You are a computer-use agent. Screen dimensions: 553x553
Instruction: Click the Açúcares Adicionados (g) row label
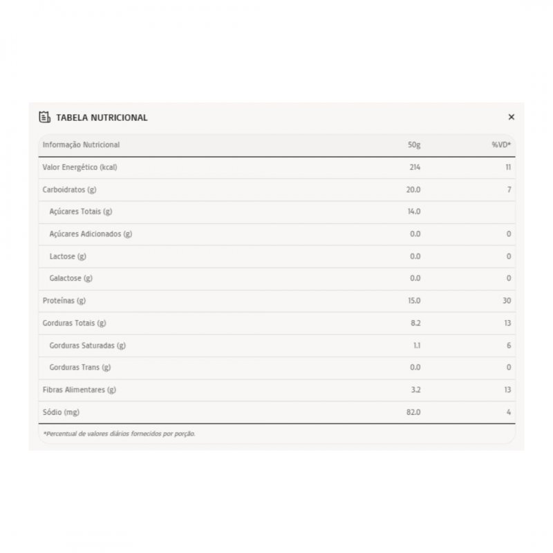(91, 234)
